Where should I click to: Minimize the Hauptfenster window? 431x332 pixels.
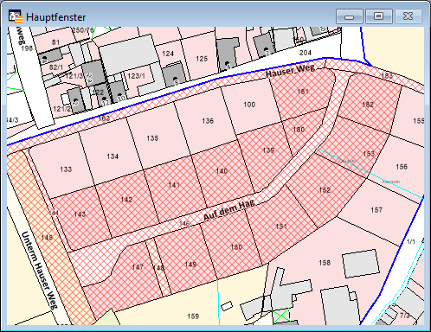click(x=350, y=16)
